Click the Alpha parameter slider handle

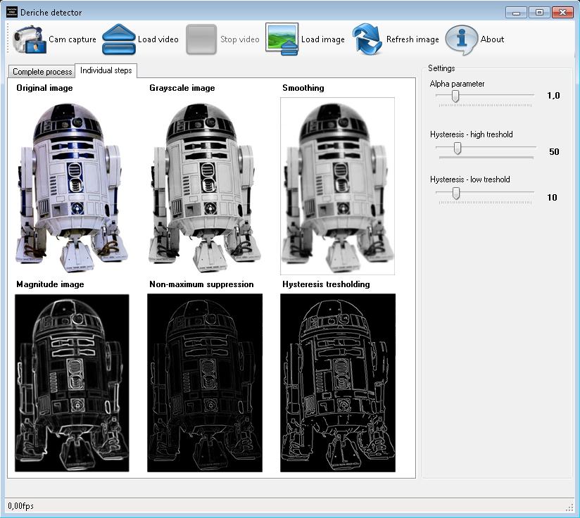455,96
